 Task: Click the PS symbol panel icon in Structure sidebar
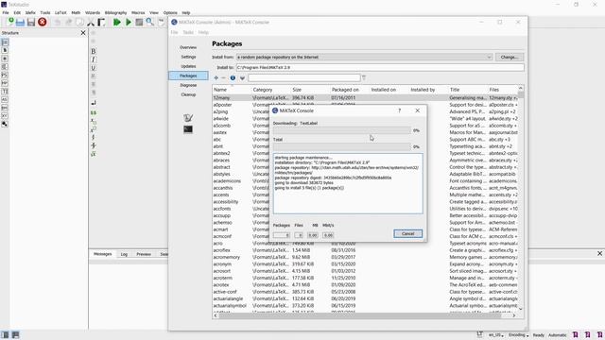(5, 76)
